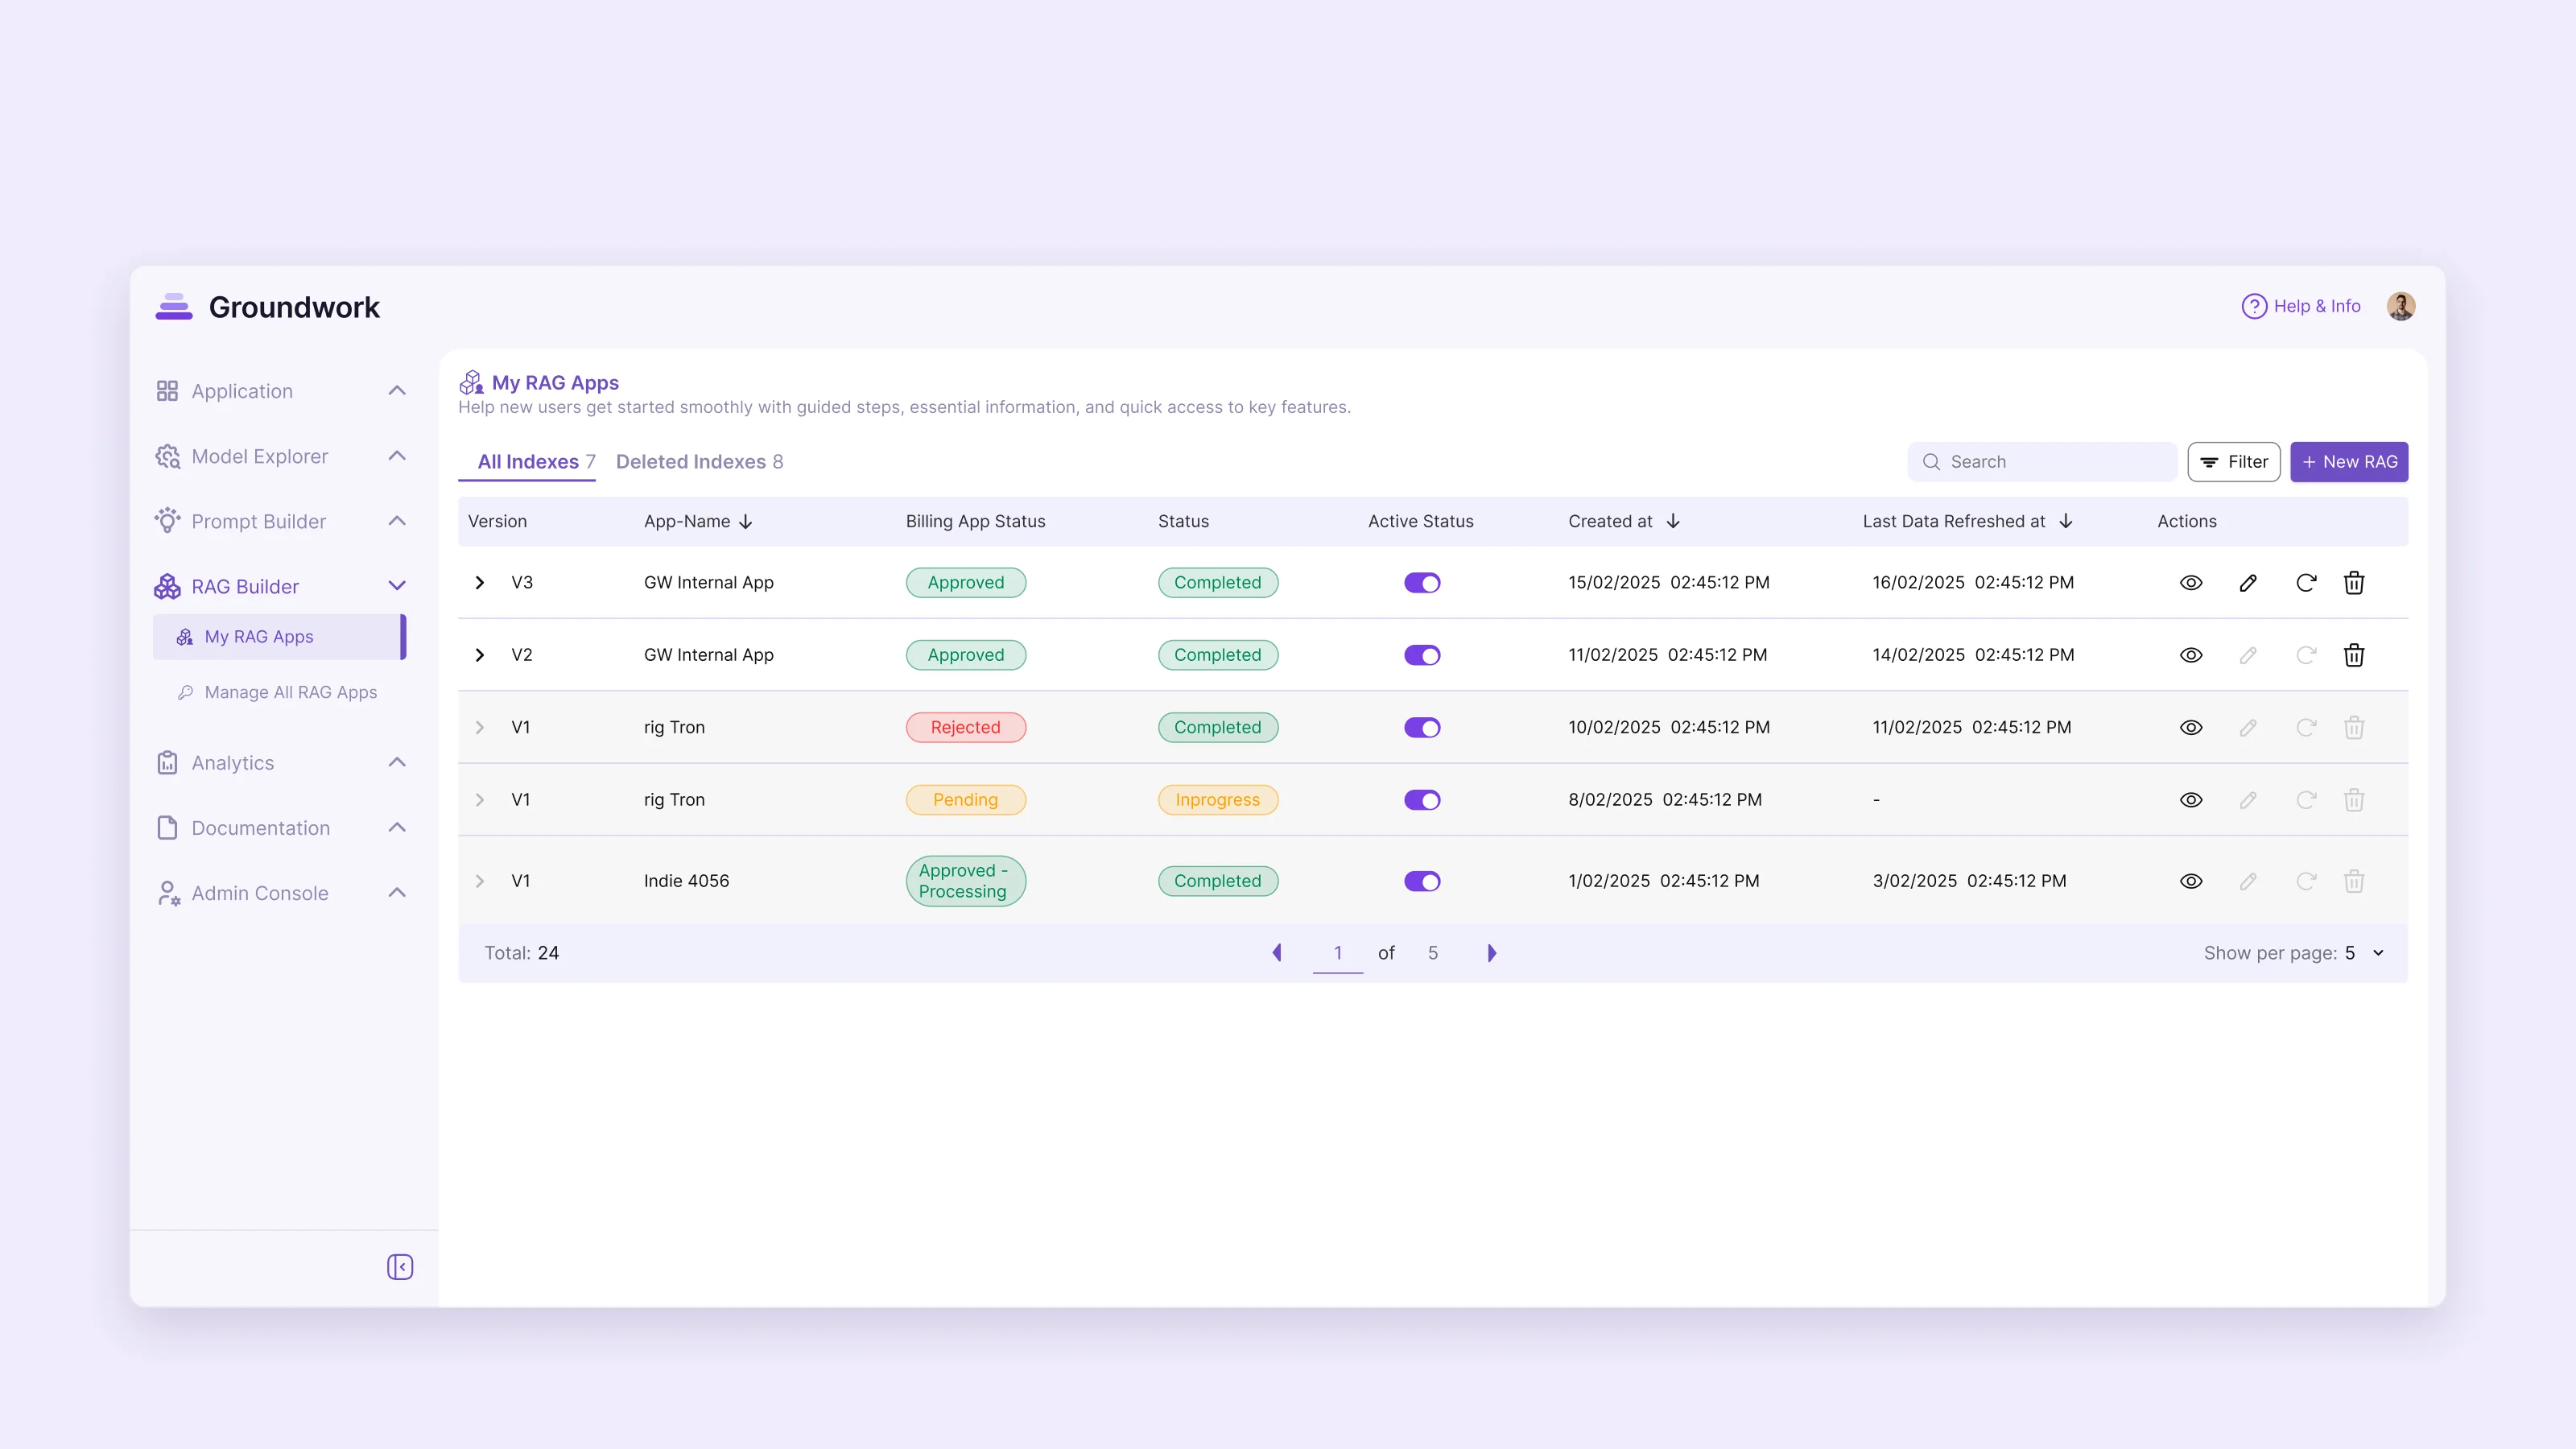The width and height of the screenshot is (2576, 1449).
Task: View the Pending rig Tron row eye icon
Action: [2191, 800]
